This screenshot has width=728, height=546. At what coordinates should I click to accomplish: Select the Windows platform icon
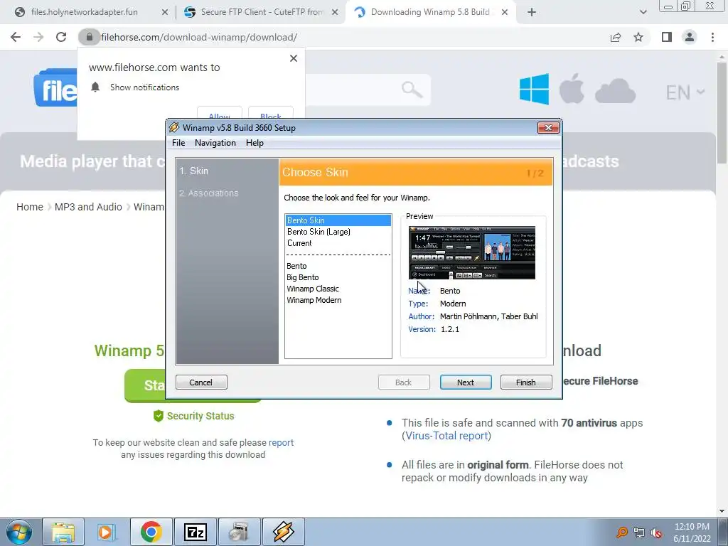click(534, 89)
